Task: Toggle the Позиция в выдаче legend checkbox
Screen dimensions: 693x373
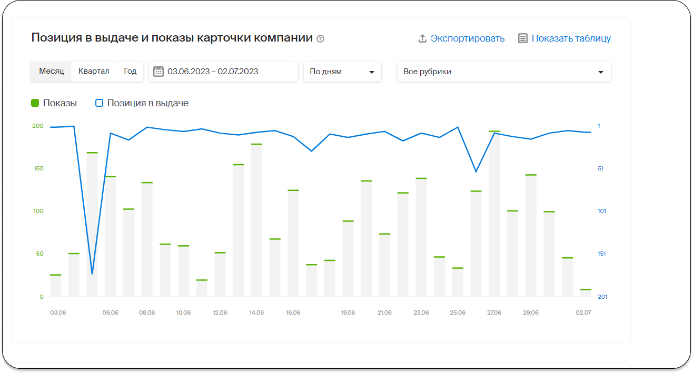Action: [x=99, y=103]
